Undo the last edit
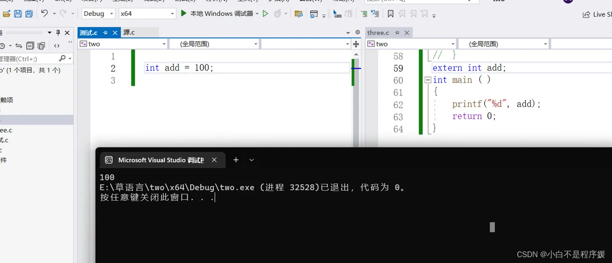Screen dimensions: 612x263 coord(44,14)
